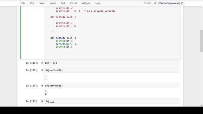This screenshot has height=114, width=203.
Task: Click the private variable comment text
Action: click(x=97, y=11)
